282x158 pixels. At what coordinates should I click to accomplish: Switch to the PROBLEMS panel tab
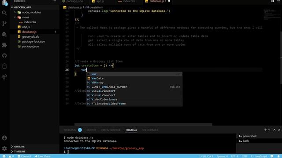tap(70, 130)
